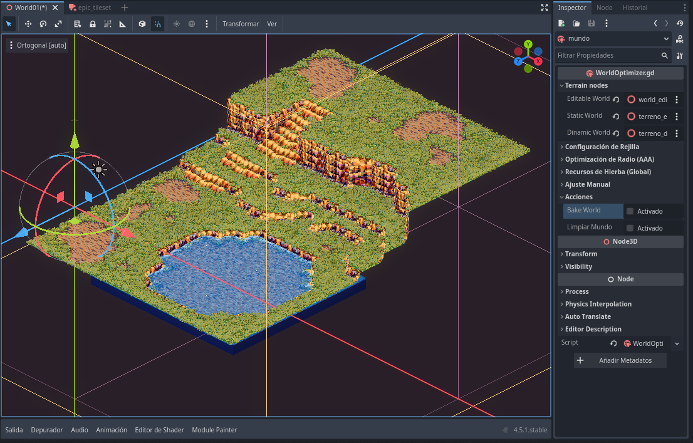Reset the Editable World property value
The height and width of the screenshot is (443, 693).
[x=616, y=100]
